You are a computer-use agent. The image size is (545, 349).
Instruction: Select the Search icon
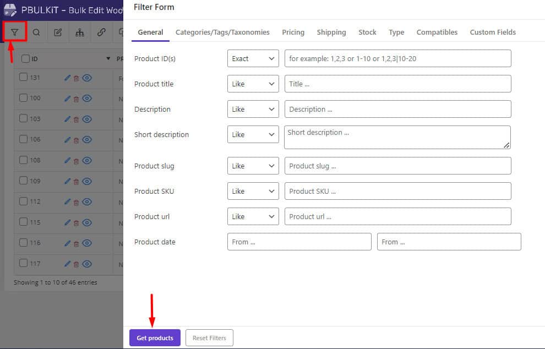36,32
